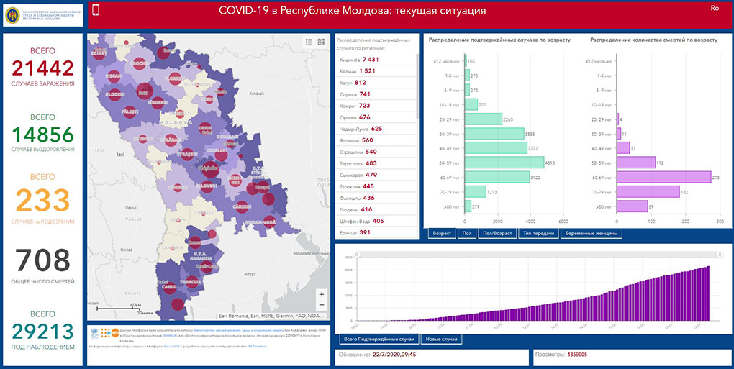Viewport: 734px width, 369px height.
Task: Open the Пол/Возраст tab
Action: (x=496, y=233)
